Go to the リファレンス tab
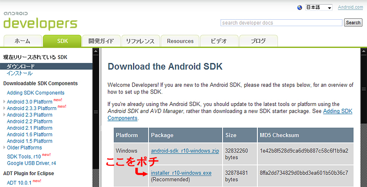 click(x=140, y=41)
